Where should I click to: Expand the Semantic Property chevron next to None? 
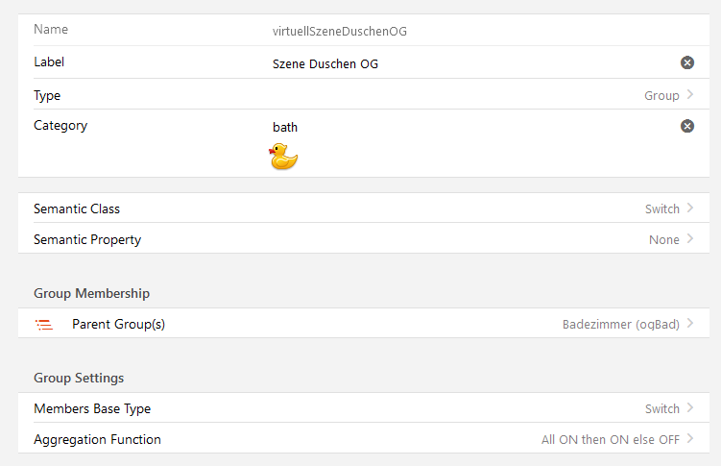tap(690, 239)
